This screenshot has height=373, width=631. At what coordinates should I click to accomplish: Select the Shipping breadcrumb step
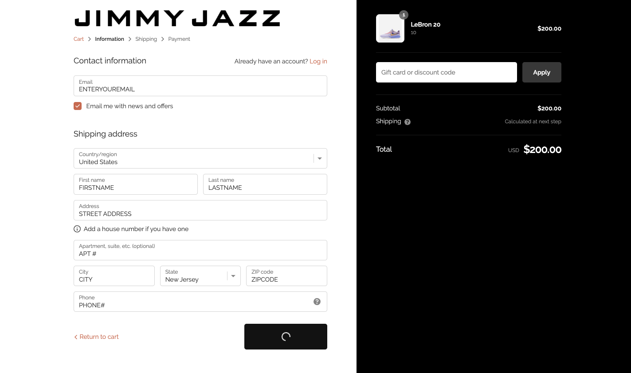[146, 39]
